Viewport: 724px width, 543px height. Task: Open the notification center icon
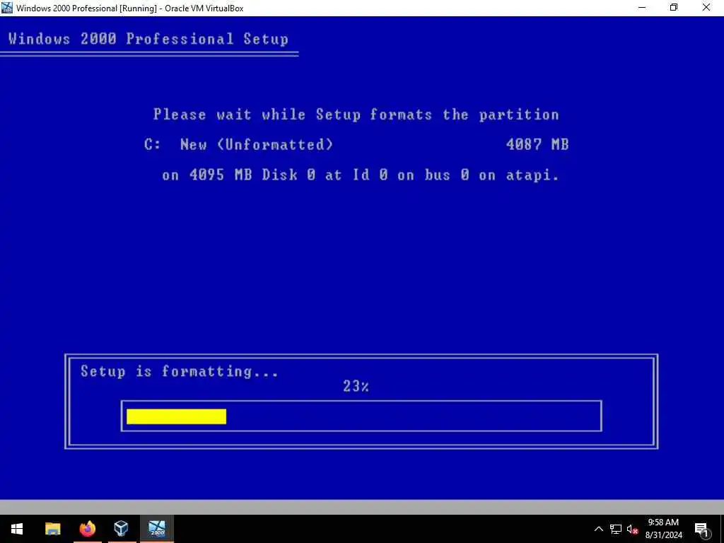pos(702,530)
